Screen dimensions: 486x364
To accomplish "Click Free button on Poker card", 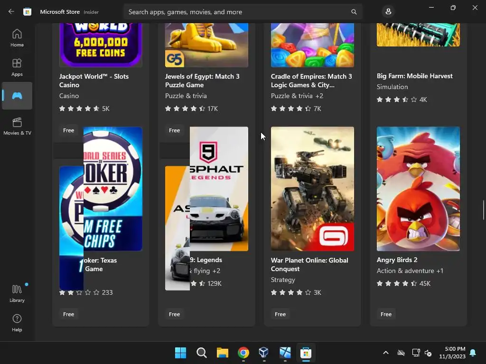I will tap(68, 314).
